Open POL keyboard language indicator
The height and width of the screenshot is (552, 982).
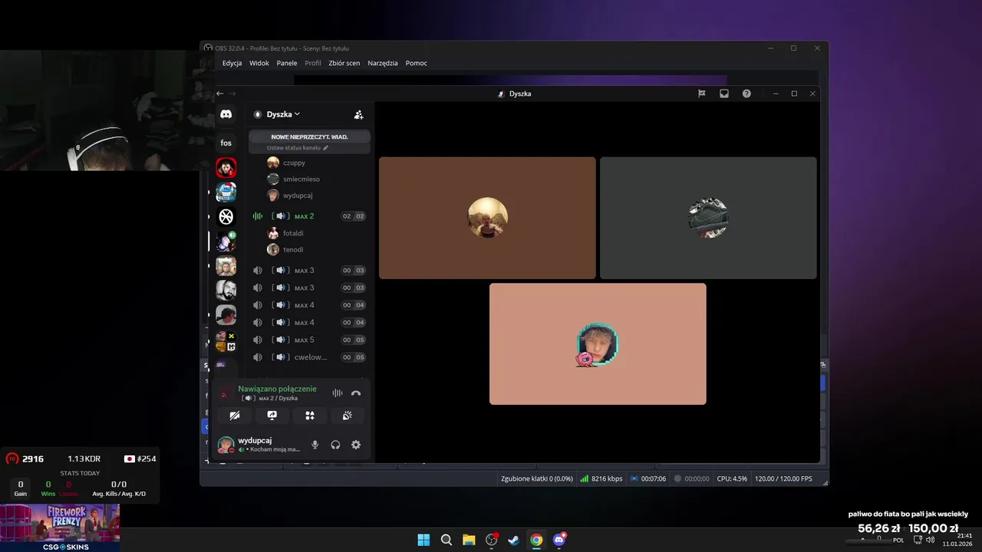point(898,540)
